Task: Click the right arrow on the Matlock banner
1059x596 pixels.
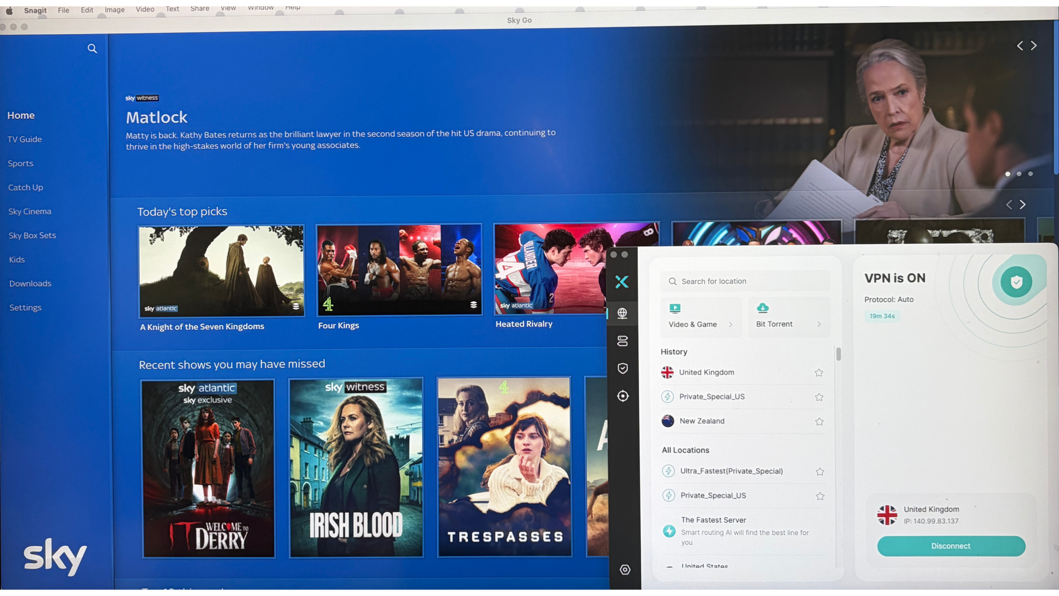Action: pos(1034,46)
